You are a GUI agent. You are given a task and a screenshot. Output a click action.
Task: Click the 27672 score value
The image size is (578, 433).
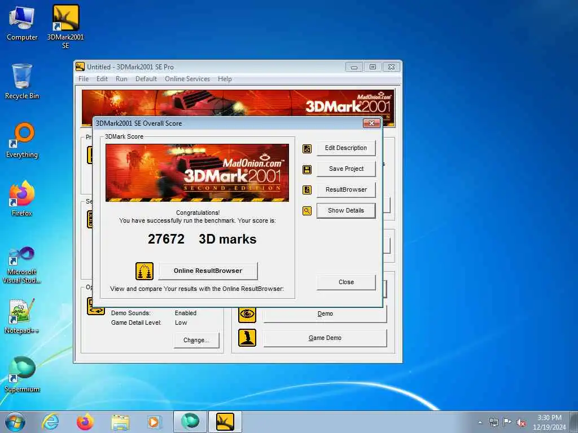166,239
